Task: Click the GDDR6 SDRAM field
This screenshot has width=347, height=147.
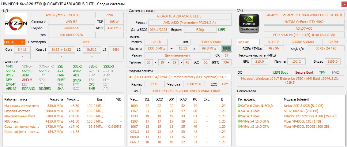Action: [303, 42]
